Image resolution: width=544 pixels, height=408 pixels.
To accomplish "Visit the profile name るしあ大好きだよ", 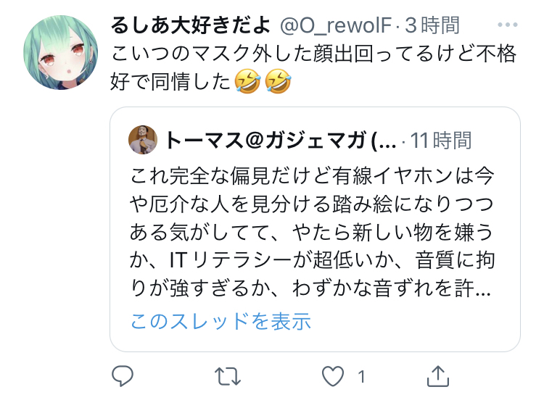I will [191, 25].
